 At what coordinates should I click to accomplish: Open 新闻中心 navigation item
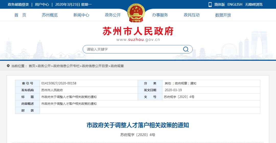click(x=81, y=15)
